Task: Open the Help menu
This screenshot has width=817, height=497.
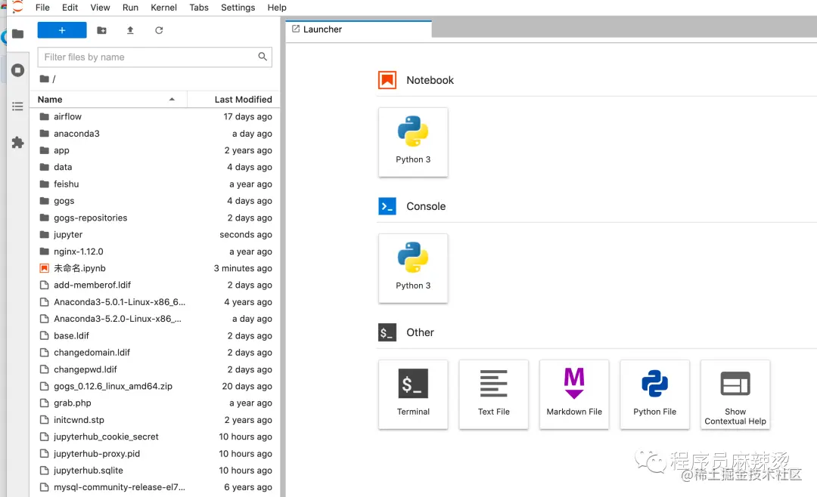Action: click(277, 8)
